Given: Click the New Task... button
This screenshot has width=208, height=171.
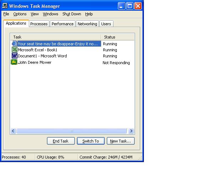Looking at the screenshot, I should (121, 141).
